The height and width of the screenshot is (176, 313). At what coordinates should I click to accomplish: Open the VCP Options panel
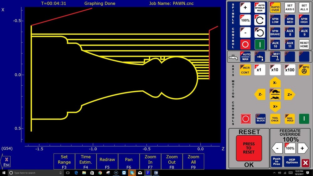292,161
